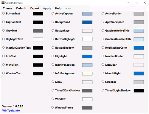
Task: Pick the InactiveCaption pale blue swatch
Action: coord(87,65)
